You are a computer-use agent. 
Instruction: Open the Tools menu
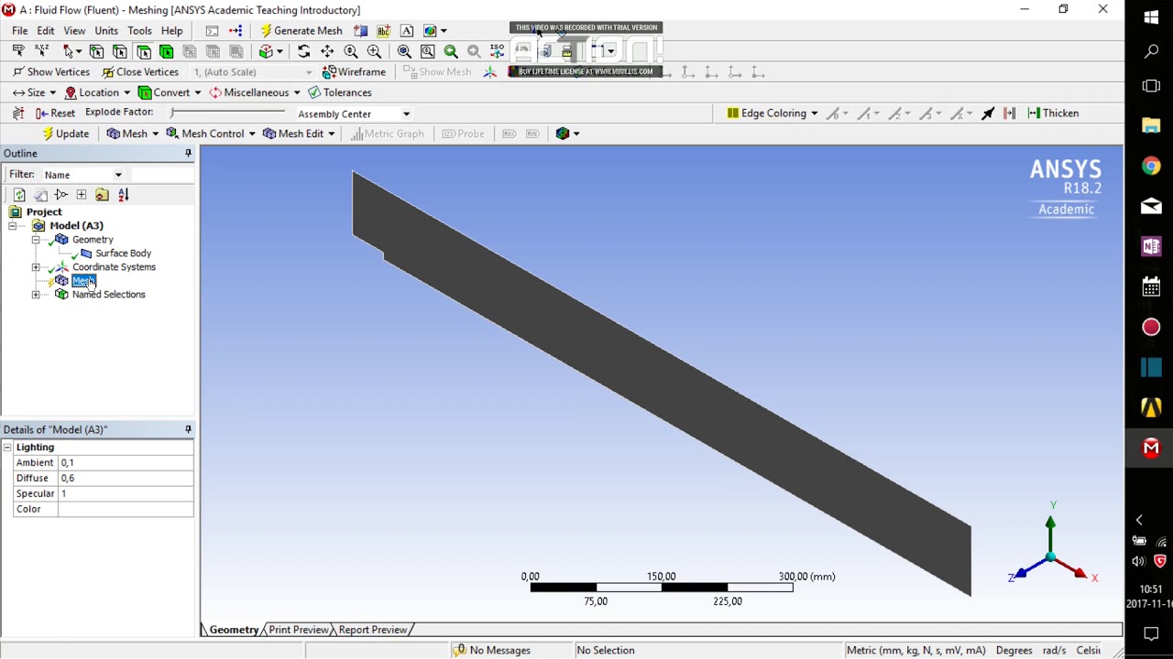click(139, 30)
